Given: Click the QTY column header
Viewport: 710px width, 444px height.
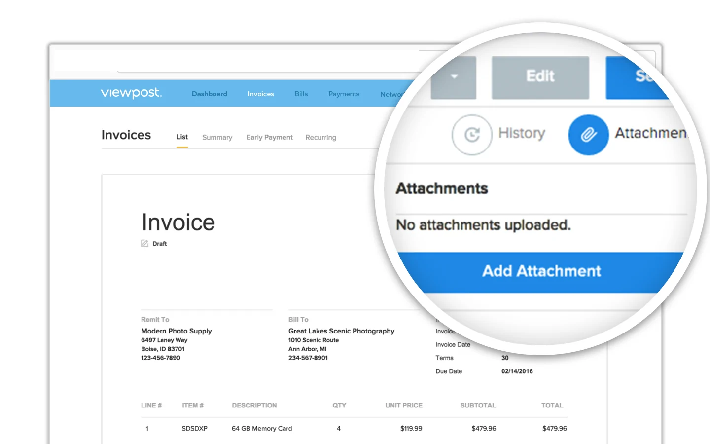Looking at the screenshot, I should [339, 406].
